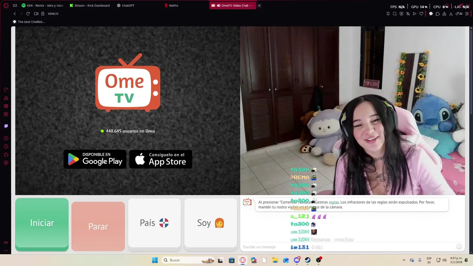This screenshot has height=266, width=473.
Task: Open the extensions cube icon
Action: [438, 14]
